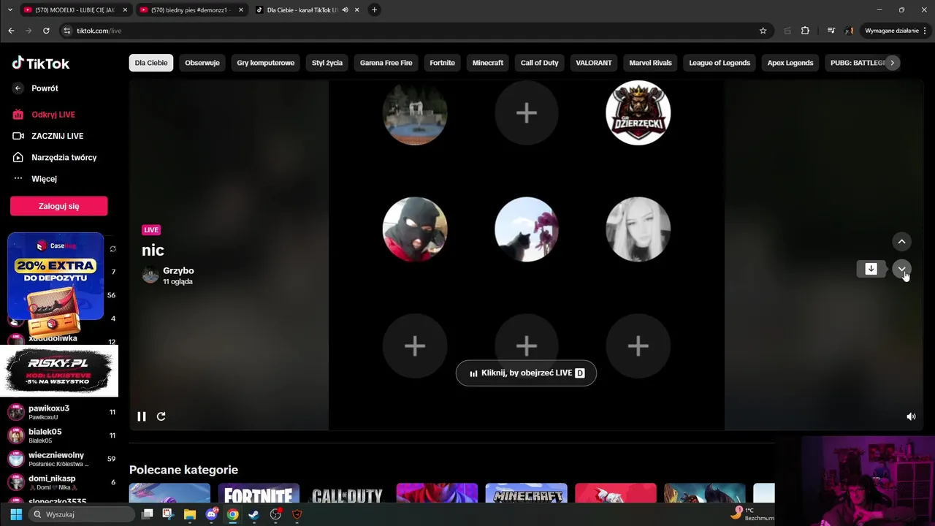Switch to the biedny pies YouTube tab

tap(192, 10)
